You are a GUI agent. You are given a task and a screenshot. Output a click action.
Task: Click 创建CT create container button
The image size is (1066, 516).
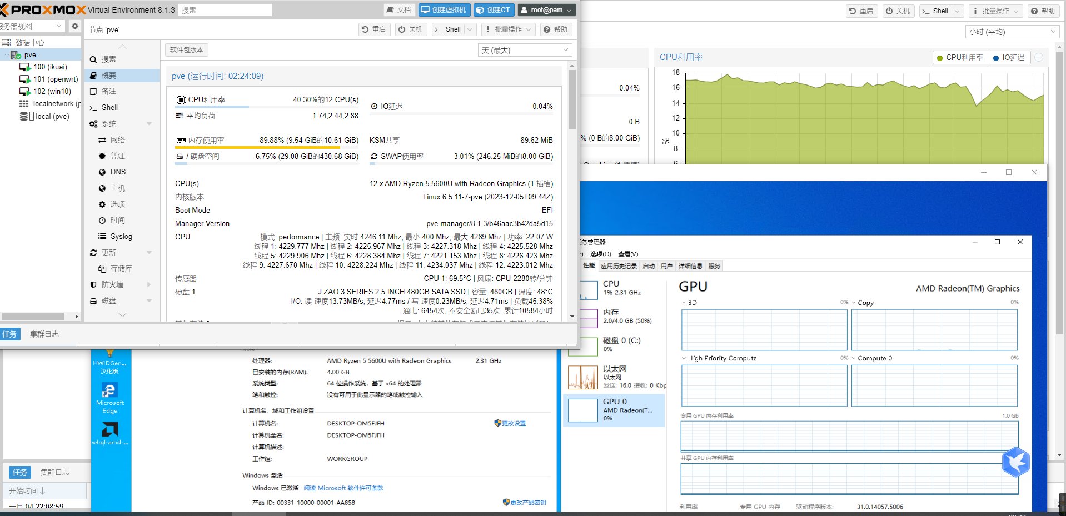[494, 10]
